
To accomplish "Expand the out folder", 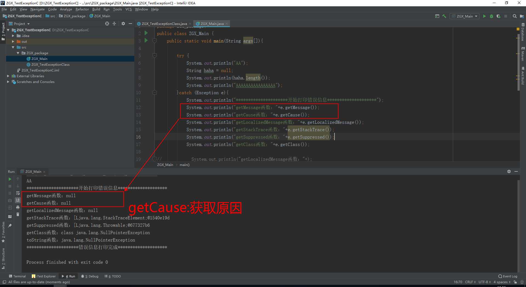I will tap(13, 42).
